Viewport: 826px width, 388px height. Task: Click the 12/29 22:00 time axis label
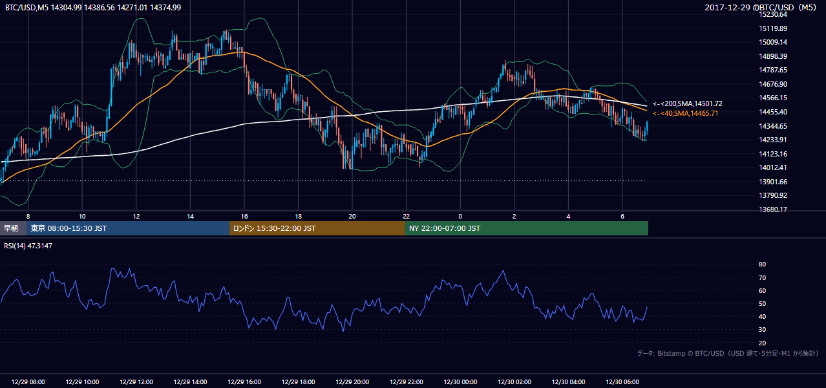click(407, 382)
